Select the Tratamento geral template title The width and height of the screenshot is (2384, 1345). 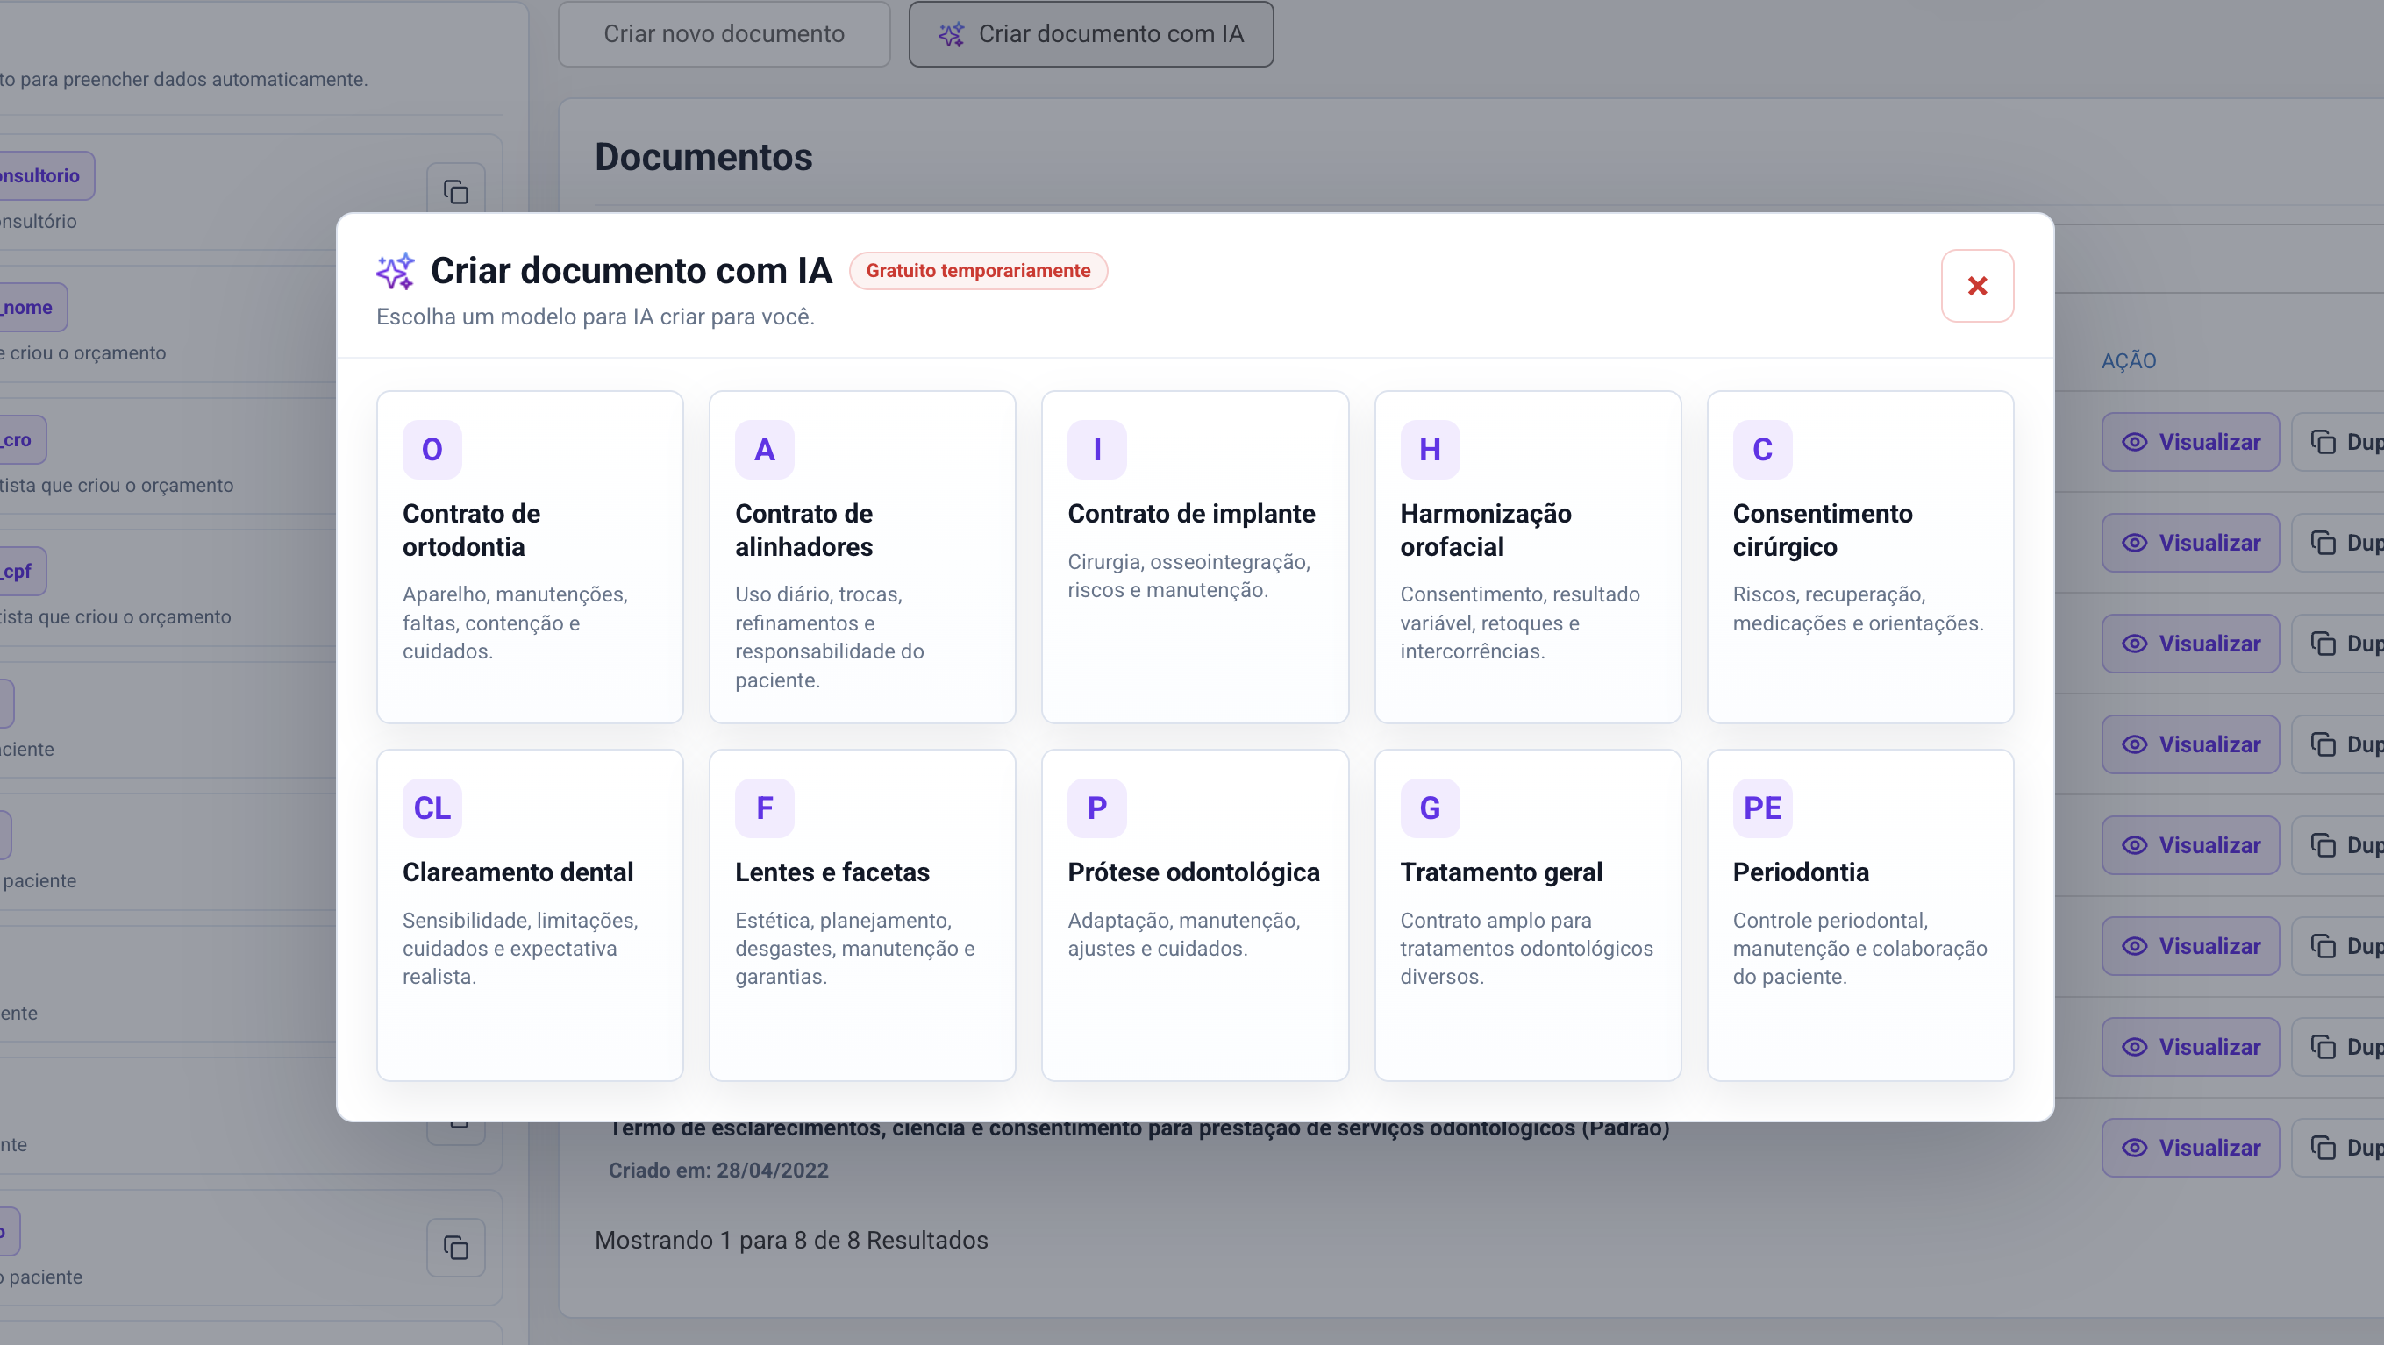1501,872
